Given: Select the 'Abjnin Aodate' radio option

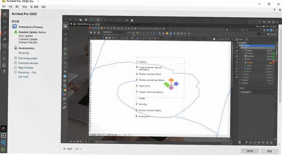Looking at the screenshot, I should coord(24,68).
